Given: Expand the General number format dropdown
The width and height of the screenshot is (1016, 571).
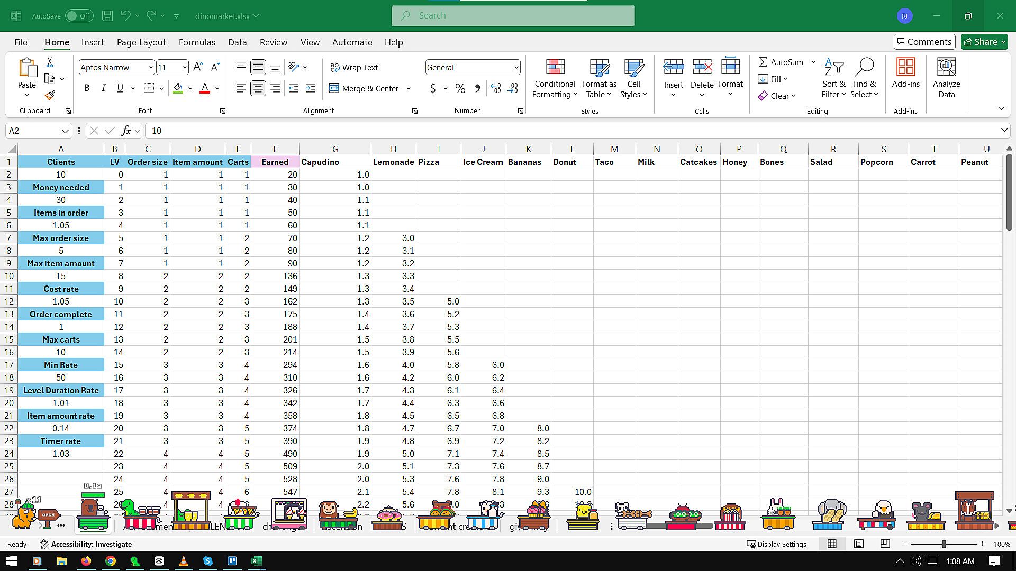Looking at the screenshot, I should tap(516, 67).
